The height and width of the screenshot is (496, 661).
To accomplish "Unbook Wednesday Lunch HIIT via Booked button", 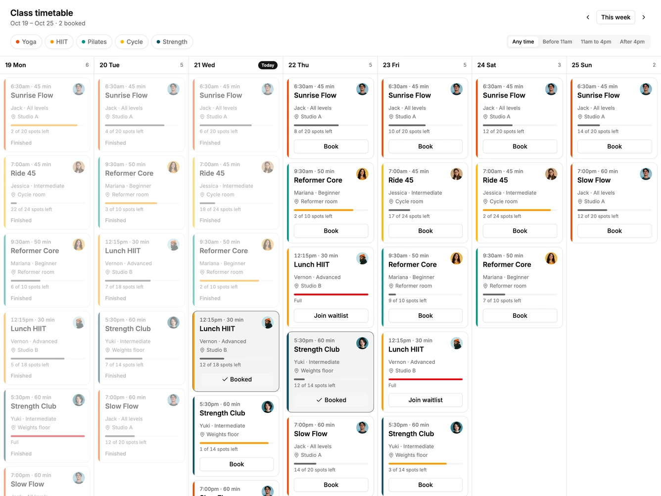I will (x=236, y=379).
